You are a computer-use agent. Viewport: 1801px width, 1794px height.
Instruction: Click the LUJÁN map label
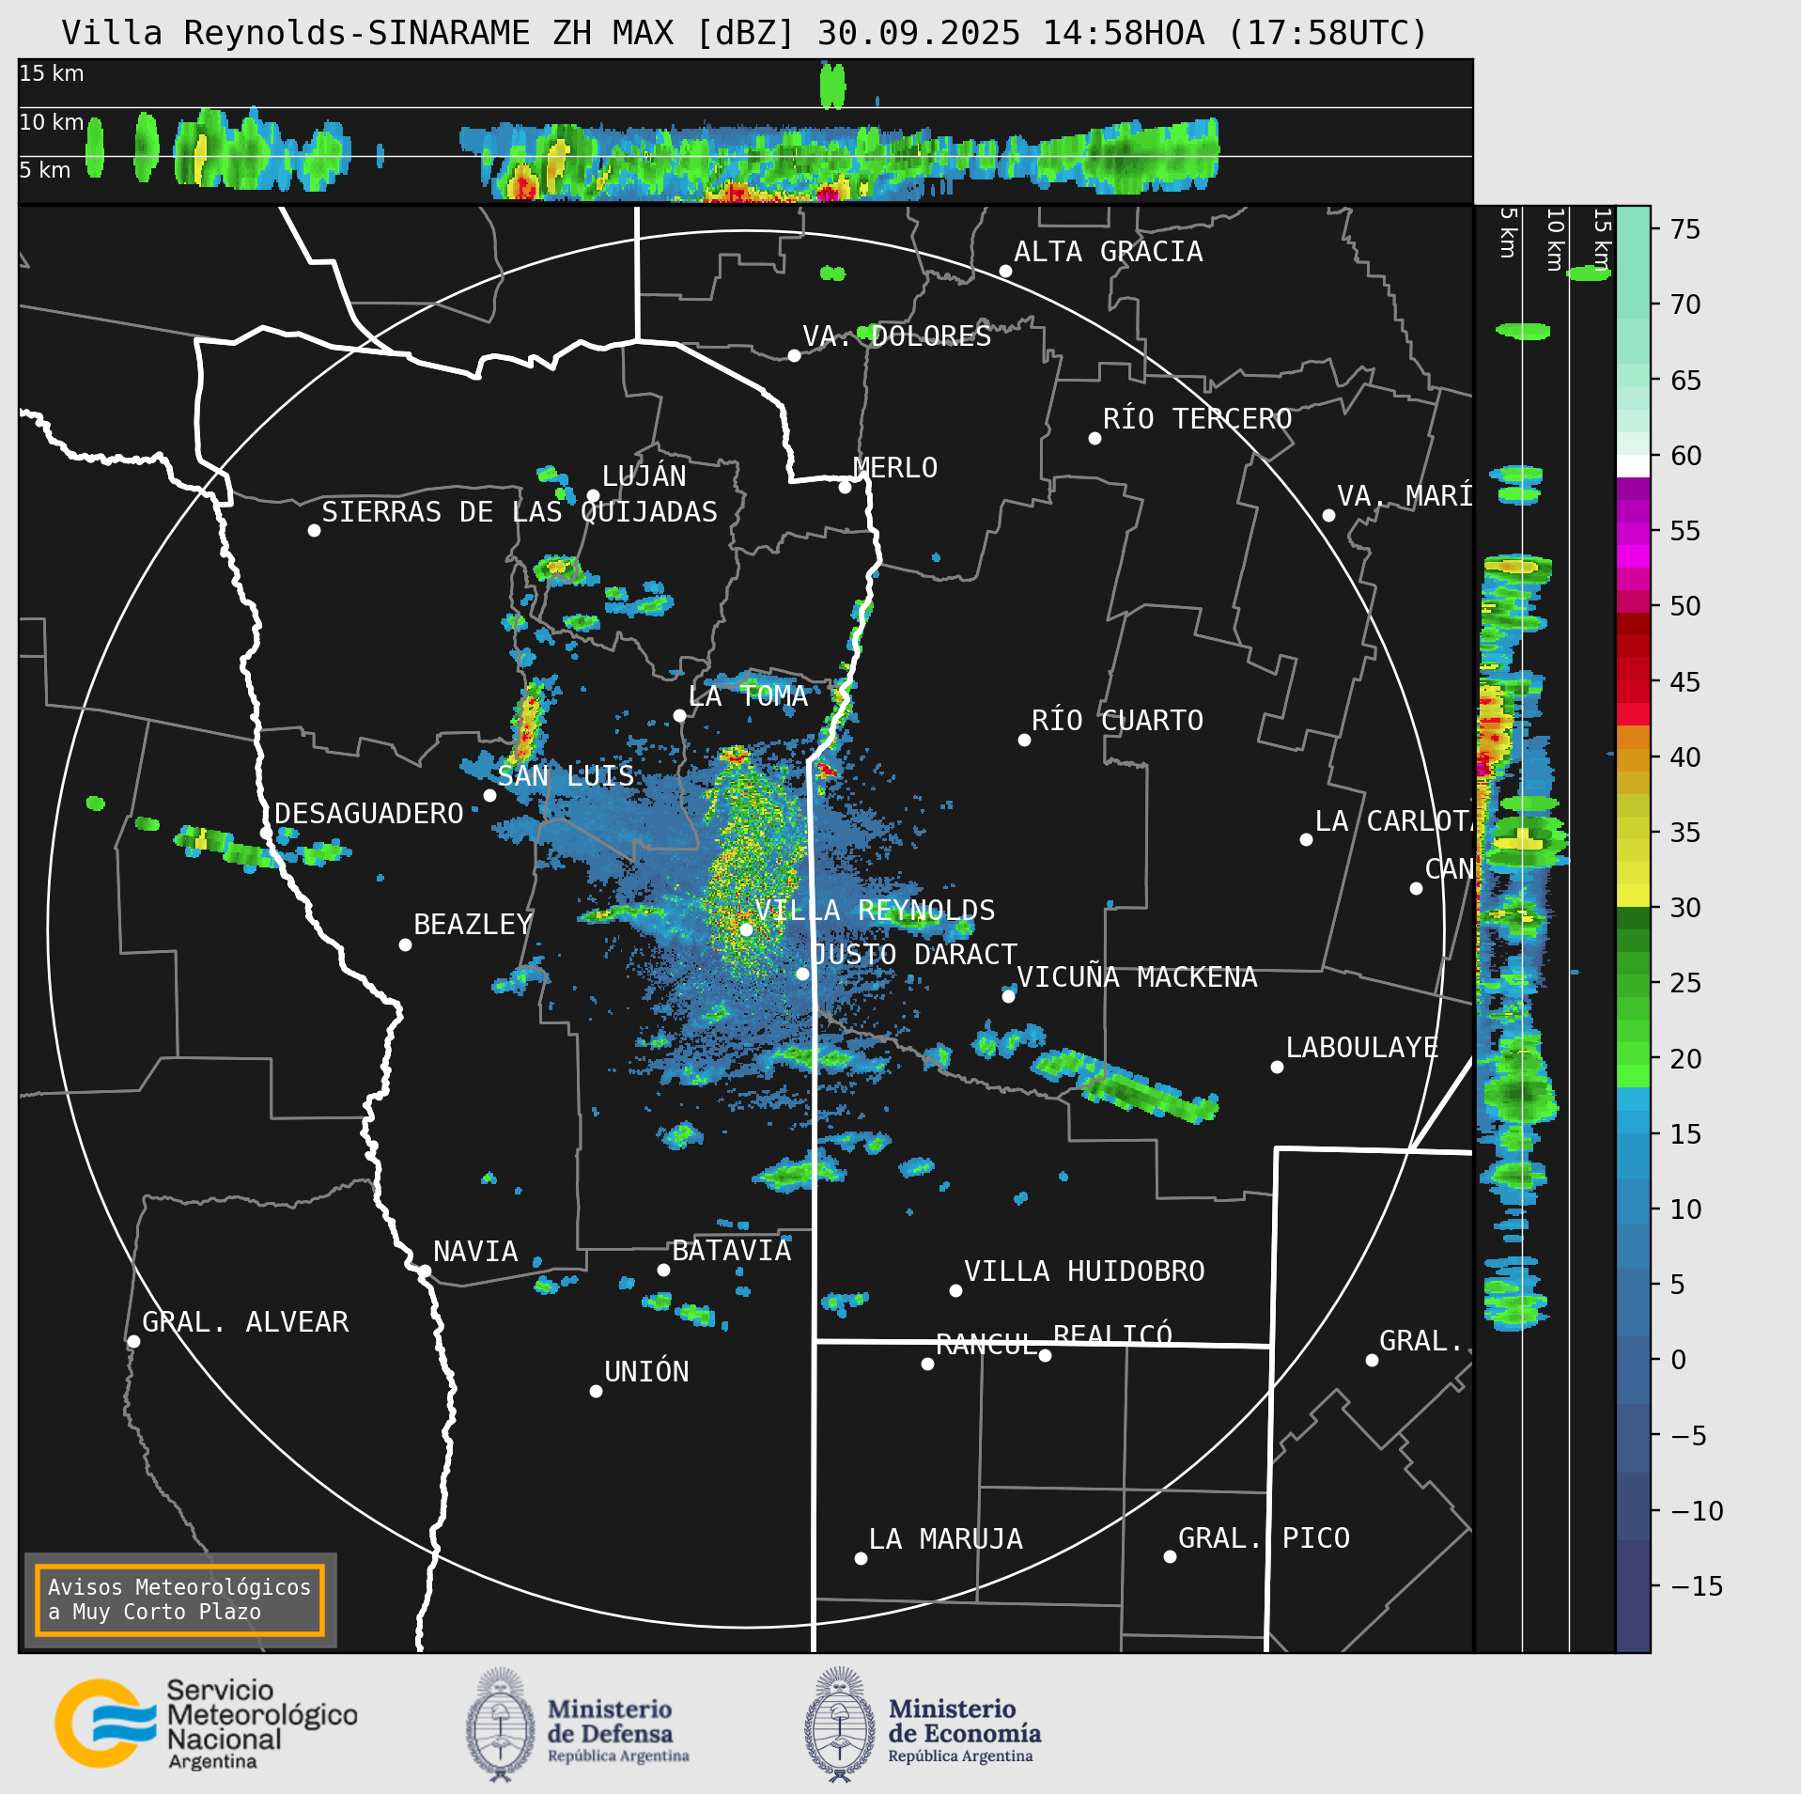click(644, 476)
